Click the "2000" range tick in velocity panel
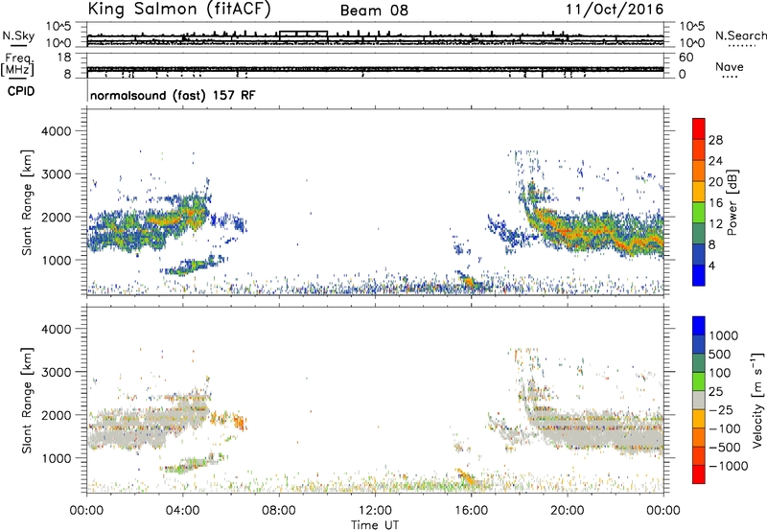The width and height of the screenshot is (767, 531). pyautogui.click(x=56, y=415)
